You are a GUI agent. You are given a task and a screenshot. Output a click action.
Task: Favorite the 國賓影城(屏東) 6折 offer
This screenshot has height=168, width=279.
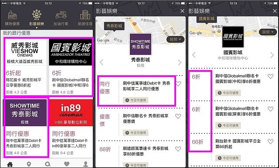(x=270, y=109)
